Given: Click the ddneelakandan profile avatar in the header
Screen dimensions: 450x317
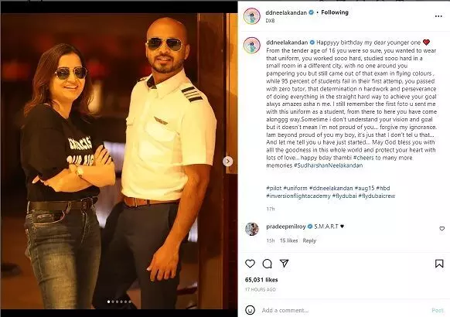Looking at the screenshot, I should [252, 16].
